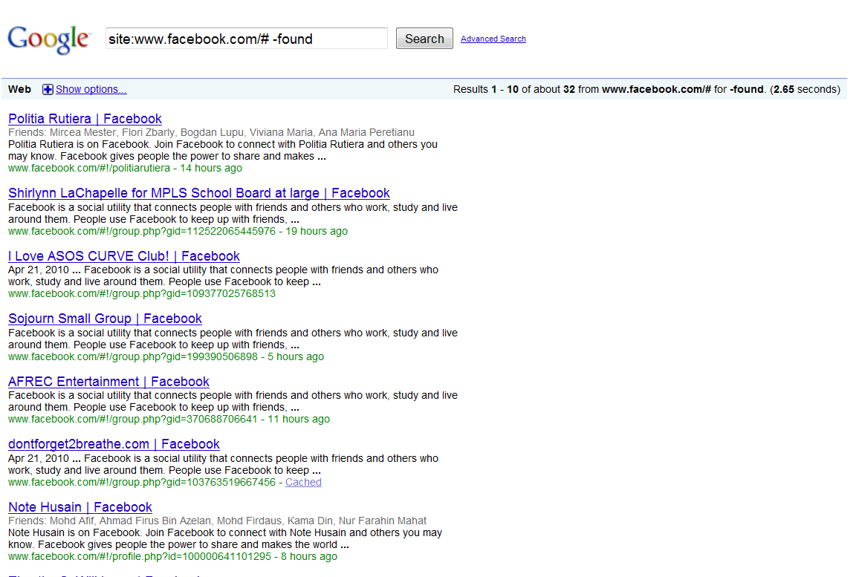
Task: Click Politia Rutiera friends list line
Action: point(211,132)
